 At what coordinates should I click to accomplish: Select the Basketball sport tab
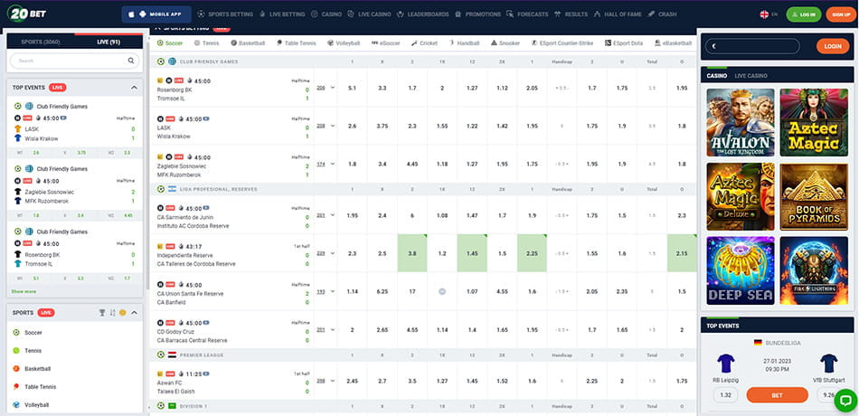point(248,43)
